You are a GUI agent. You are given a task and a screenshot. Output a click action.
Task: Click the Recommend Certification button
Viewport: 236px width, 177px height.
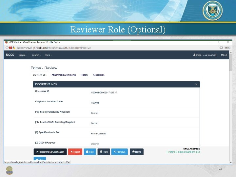pyautogui.click(x=50, y=152)
